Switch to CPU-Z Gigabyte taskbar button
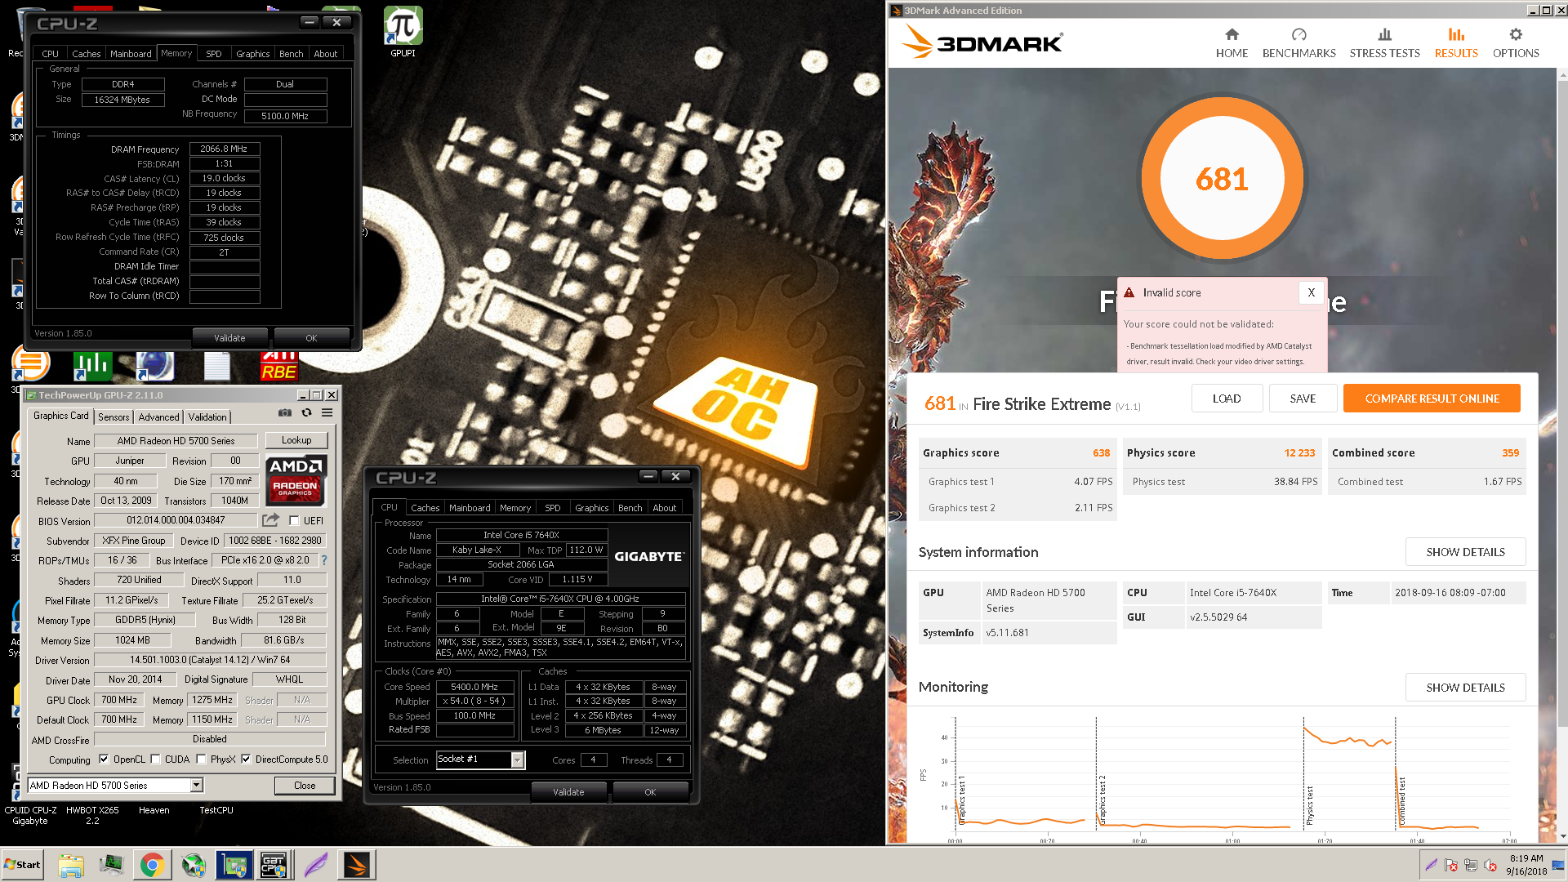 274,865
